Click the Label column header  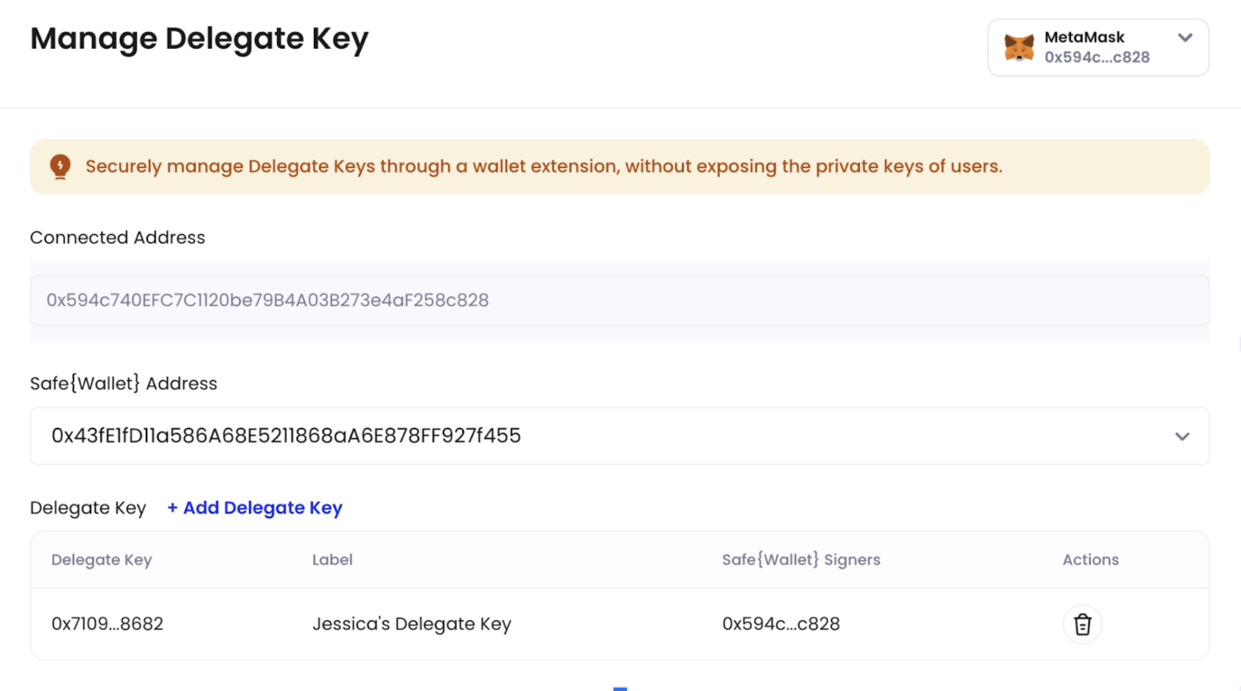332,560
